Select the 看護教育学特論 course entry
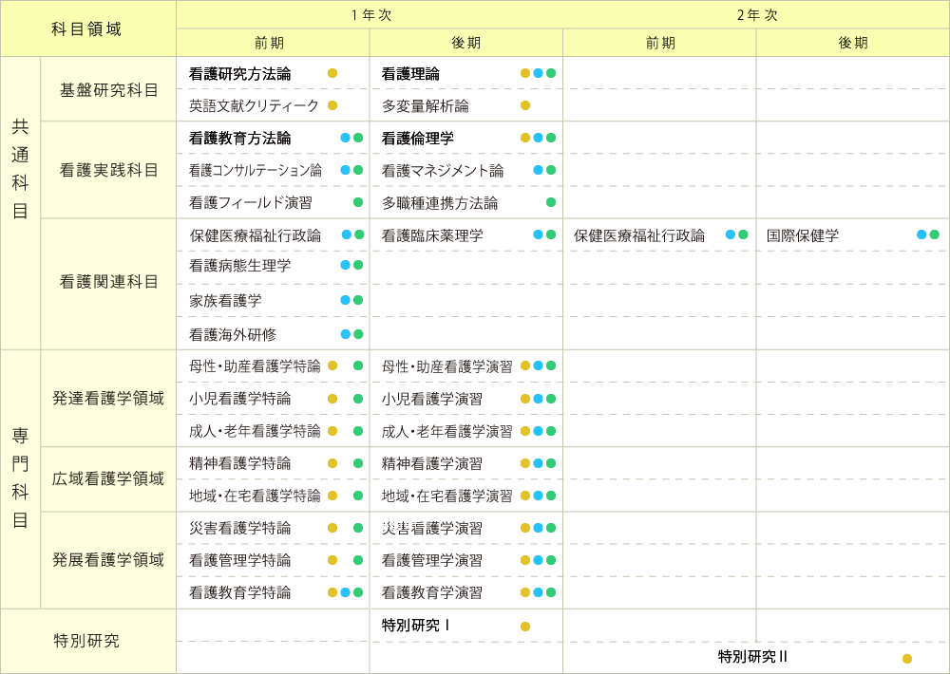 (x=240, y=592)
